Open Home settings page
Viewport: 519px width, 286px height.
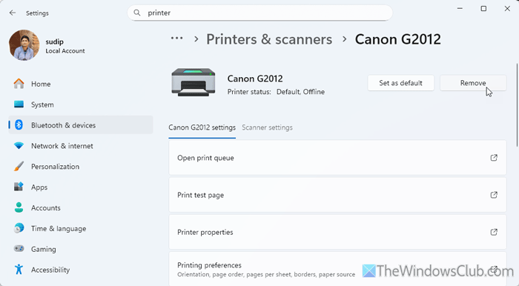click(81, 84)
